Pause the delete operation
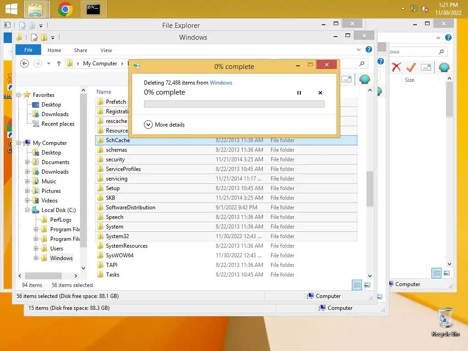The height and width of the screenshot is (351, 468). [x=299, y=93]
